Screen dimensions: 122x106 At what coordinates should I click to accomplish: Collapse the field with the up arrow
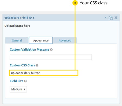[x=105, y=18]
